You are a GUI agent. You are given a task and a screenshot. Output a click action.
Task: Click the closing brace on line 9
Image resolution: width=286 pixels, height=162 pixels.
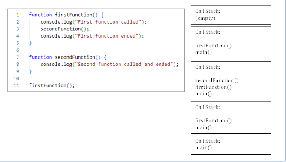[30, 71]
